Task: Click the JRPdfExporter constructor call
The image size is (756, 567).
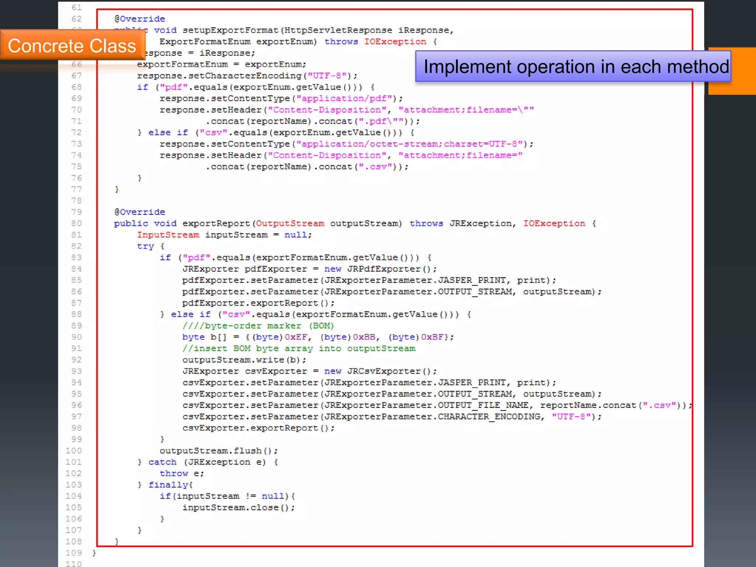Action: click(388, 269)
